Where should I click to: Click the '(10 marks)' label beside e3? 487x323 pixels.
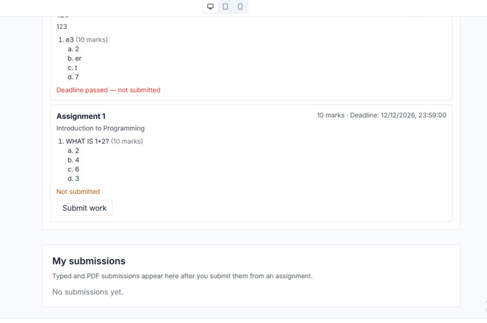coord(92,40)
